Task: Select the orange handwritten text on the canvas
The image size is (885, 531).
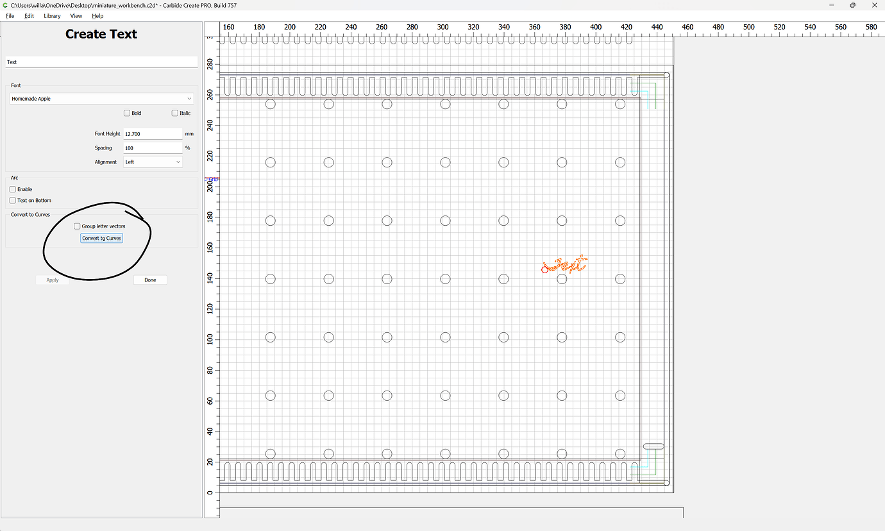Action: tap(565, 263)
